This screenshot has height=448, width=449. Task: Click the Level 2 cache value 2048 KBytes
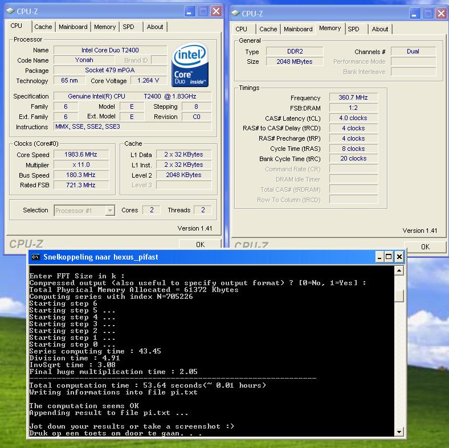[x=184, y=175]
